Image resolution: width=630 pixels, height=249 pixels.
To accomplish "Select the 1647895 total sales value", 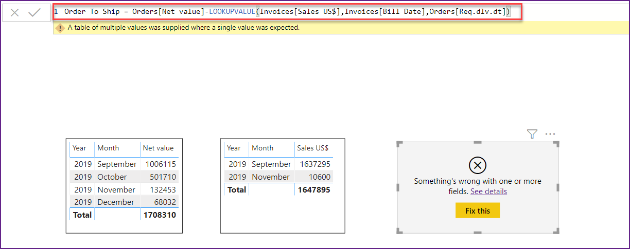I will [x=315, y=189].
